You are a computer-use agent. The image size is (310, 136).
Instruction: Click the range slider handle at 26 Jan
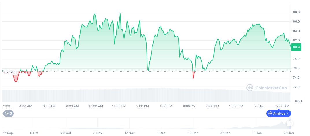pyautogui.click(x=289, y=124)
